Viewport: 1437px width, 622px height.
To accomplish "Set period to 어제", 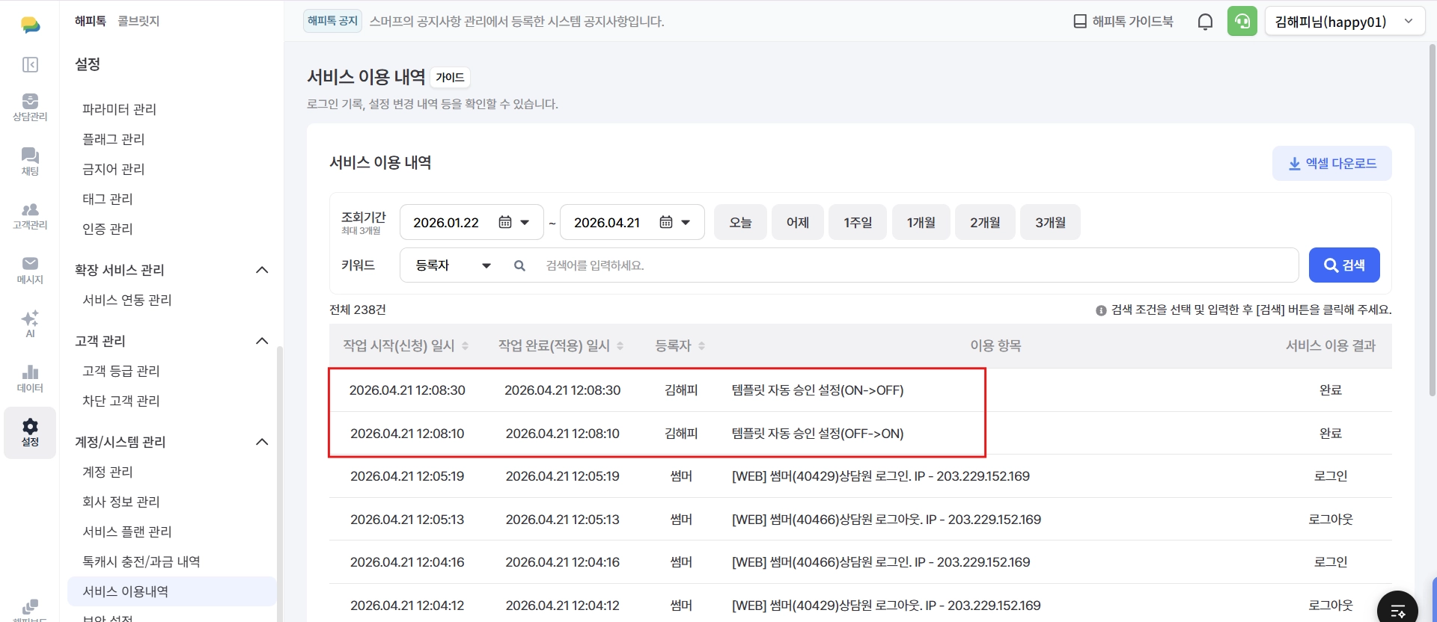I will tap(798, 222).
